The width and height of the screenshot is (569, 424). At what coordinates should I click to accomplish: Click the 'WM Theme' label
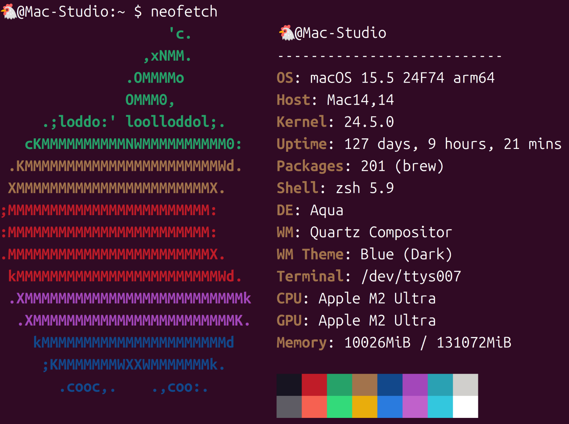click(310, 254)
